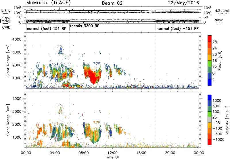Click the Velocity colorbar blue segment above 1000
Viewport: 230px width, 159px height.
coord(210,98)
